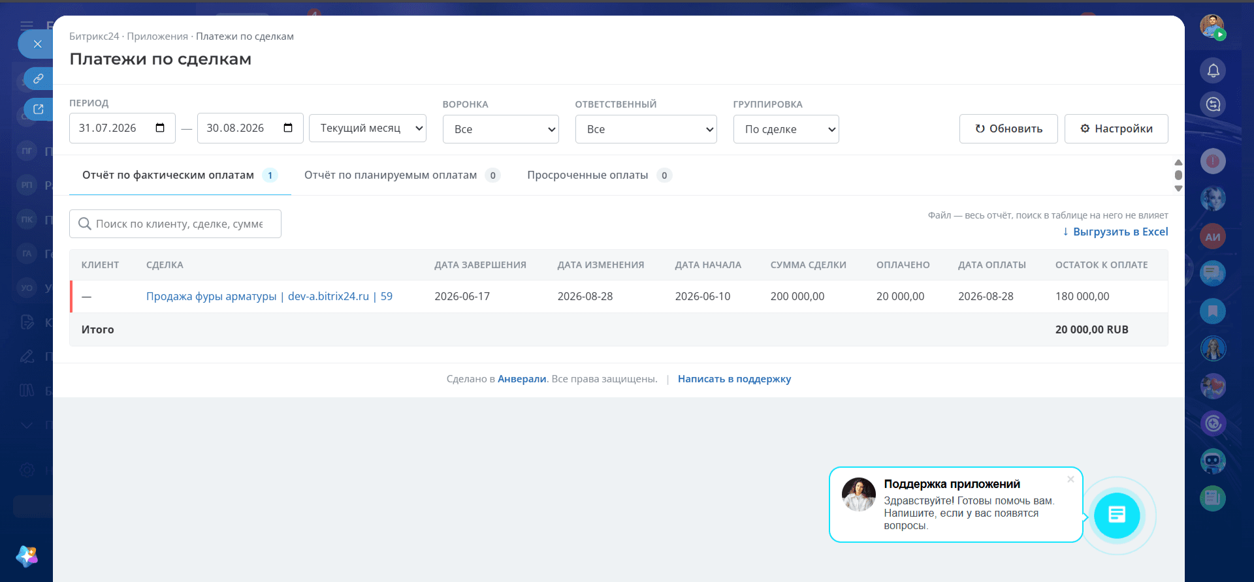Open the avatar with heart chat

point(1213,386)
